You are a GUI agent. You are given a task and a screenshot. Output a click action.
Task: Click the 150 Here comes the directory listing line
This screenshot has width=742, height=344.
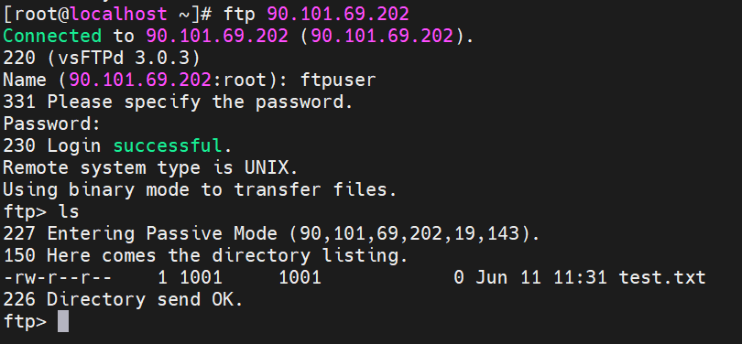click(x=205, y=255)
